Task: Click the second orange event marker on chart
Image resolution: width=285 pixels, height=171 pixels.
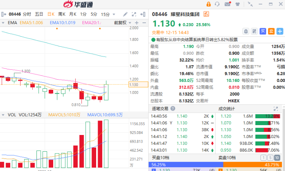Action: (100, 28)
